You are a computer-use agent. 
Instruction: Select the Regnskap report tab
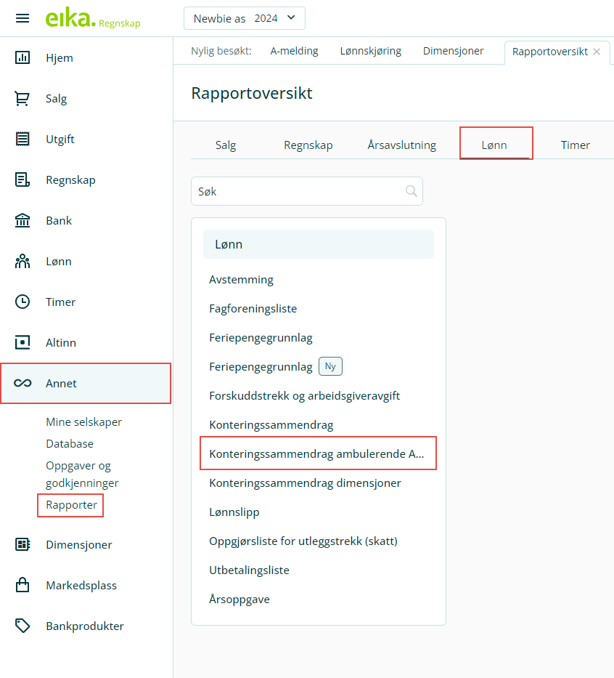pos(308,145)
